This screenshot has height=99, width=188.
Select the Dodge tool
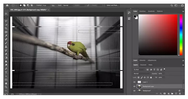click(6, 65)
